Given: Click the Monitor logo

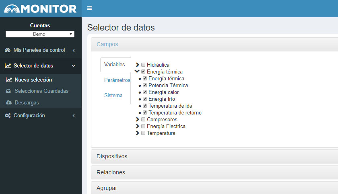Looking at the screenshot, I should click(40, 8).
